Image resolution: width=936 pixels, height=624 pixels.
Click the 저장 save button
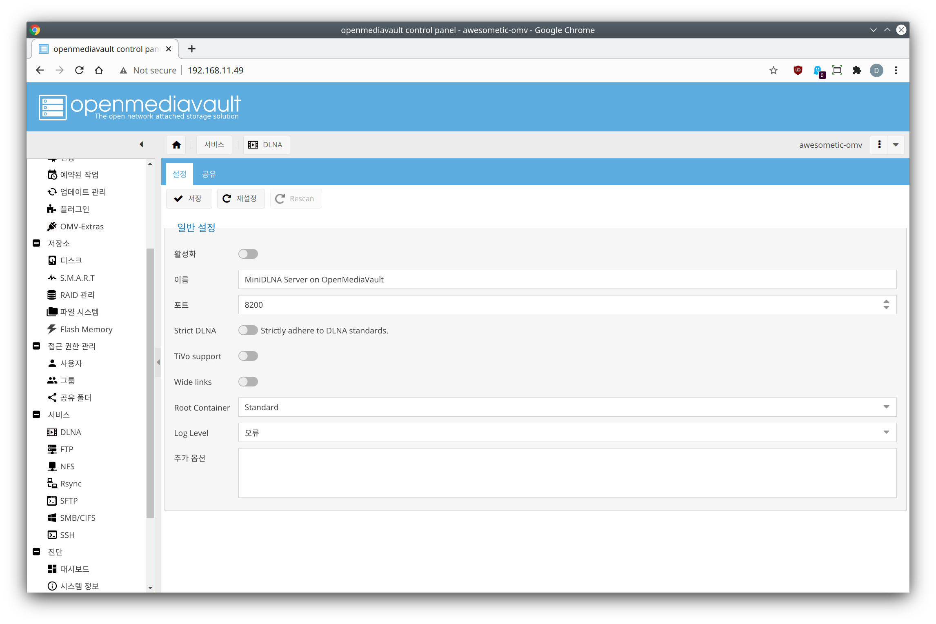coord(189,199)
